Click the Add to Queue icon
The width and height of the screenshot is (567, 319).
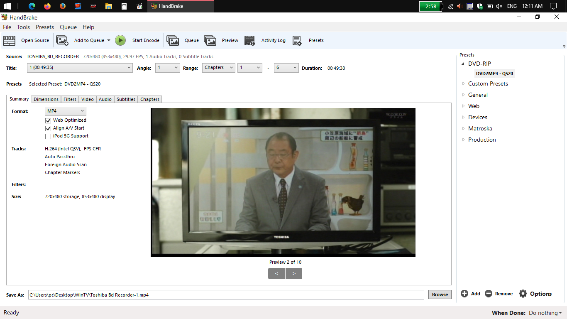coord(62,40)
